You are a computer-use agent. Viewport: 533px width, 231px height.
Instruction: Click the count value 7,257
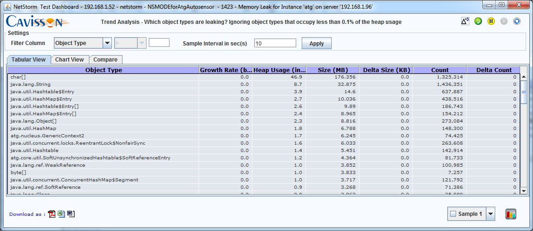[456, 172]
